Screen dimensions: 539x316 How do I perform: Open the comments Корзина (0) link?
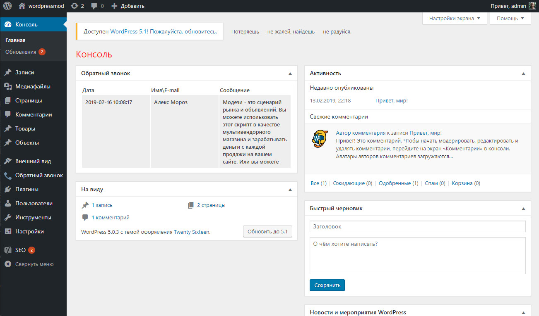(466, 183)
